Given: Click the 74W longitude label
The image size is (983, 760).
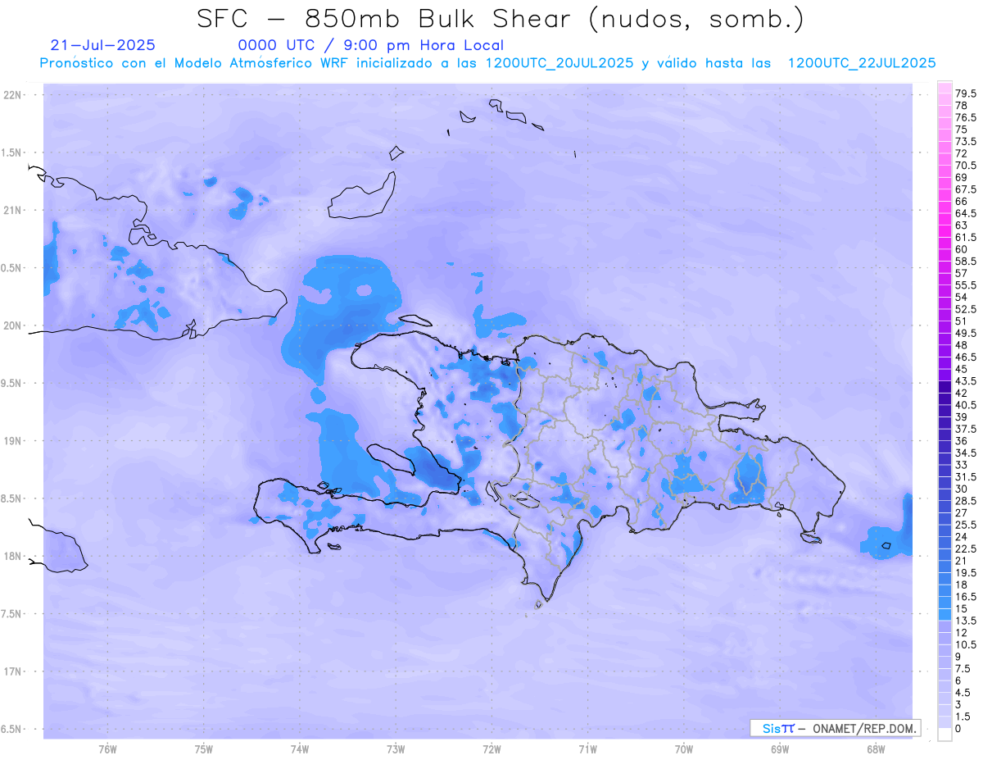Looking at the screenshot, I should 300,749.
